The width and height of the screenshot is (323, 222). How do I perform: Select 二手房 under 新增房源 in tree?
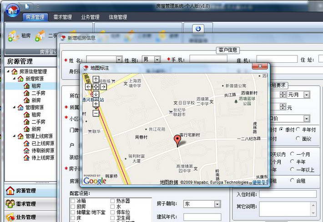click(38, 93)
